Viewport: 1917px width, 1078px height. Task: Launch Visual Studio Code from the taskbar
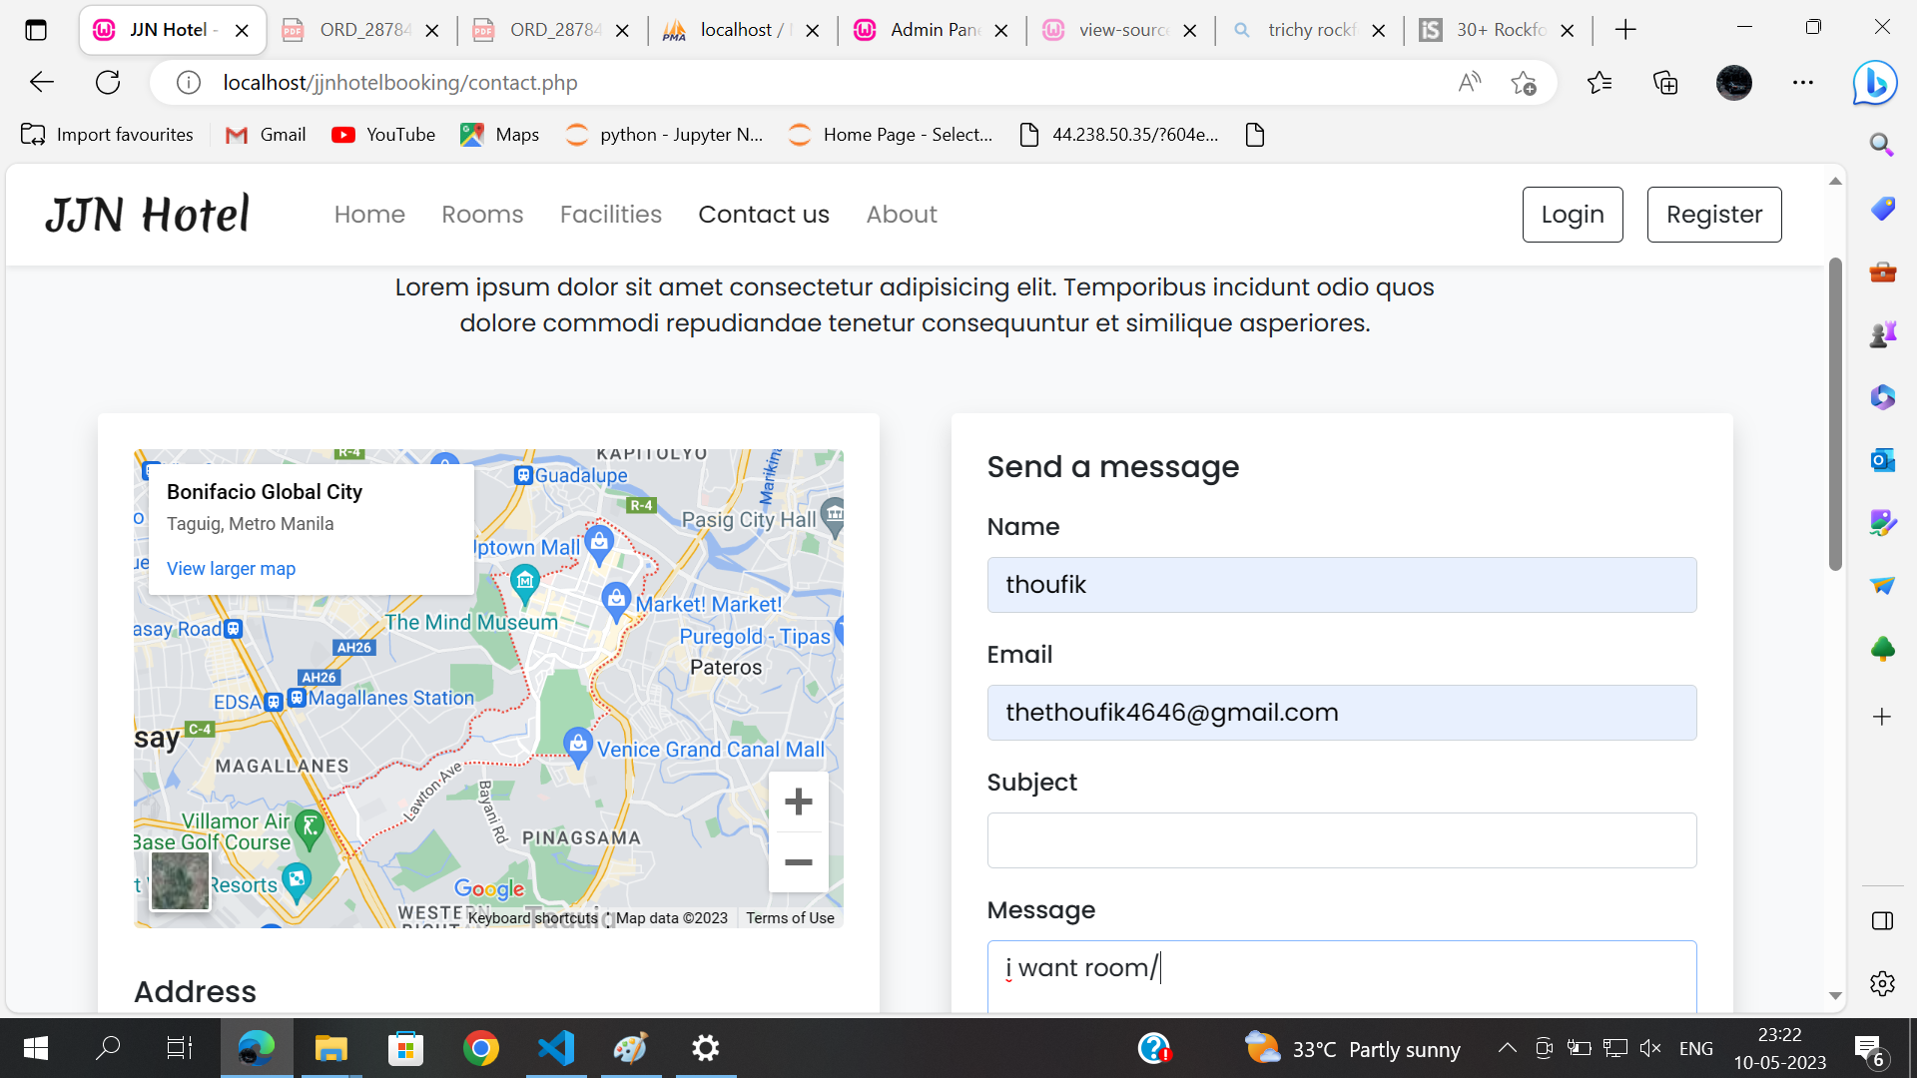[556, 1047]
